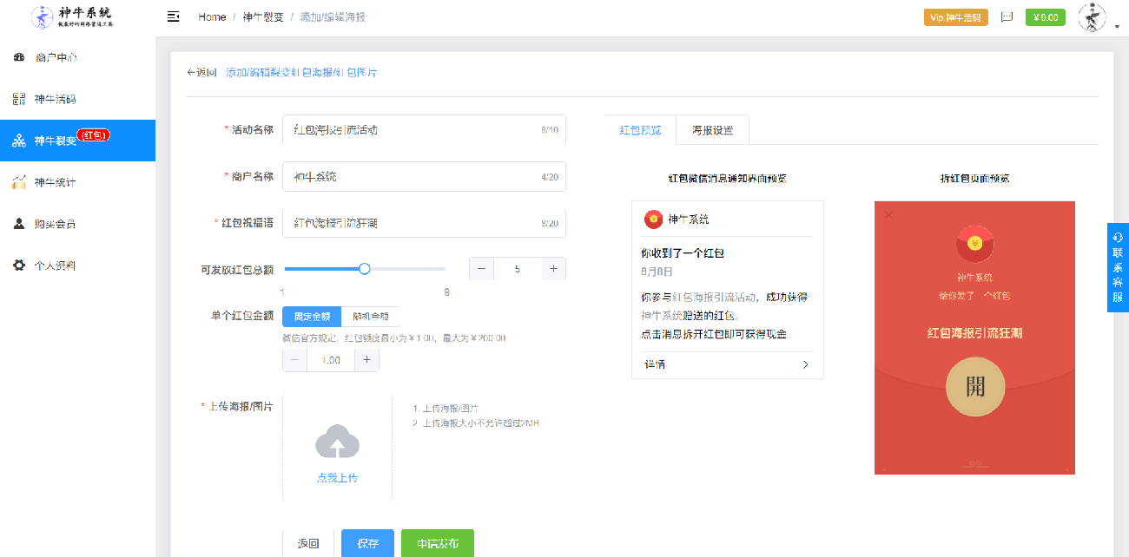Select 随机金额 random amount option
The width and height of the screenshot is (1129, 557).
tap(371, 317)
